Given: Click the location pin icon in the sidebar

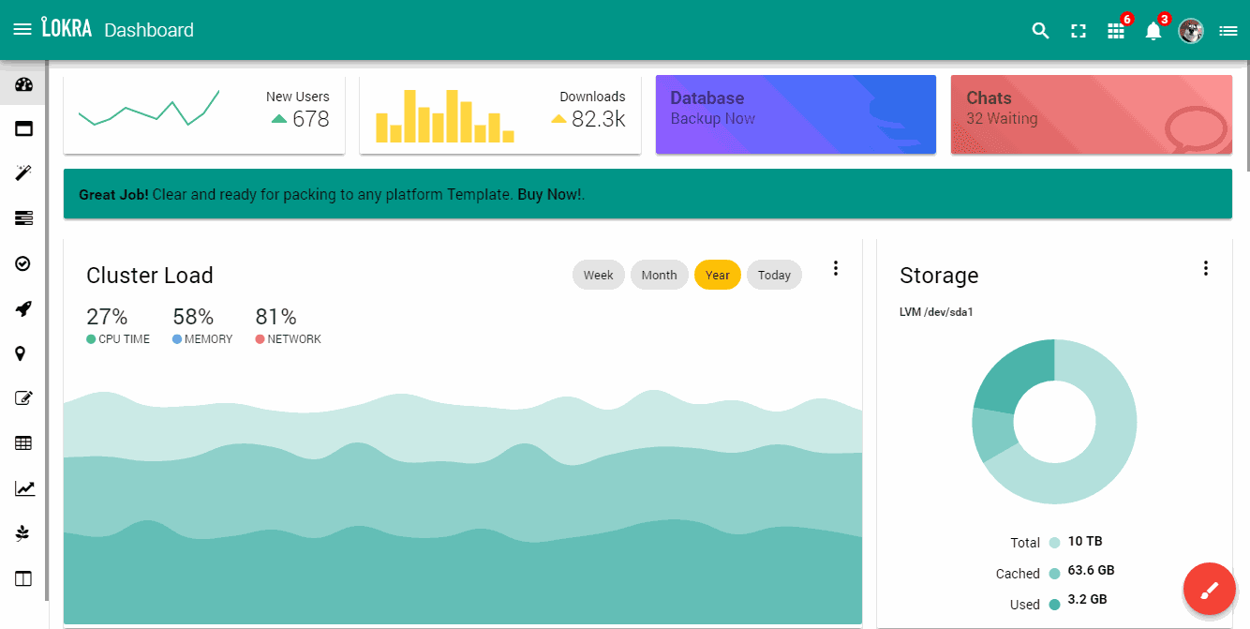Looking at the screenshot, I should (x=23, y=352).
